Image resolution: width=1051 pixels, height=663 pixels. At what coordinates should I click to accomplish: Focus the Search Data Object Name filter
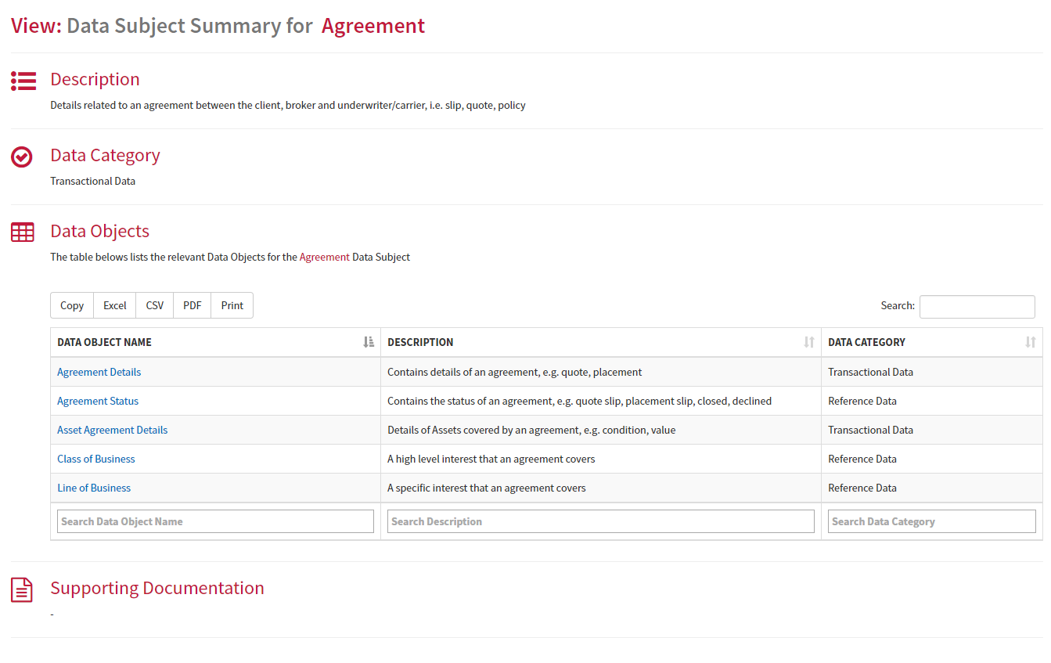(216, 521)
